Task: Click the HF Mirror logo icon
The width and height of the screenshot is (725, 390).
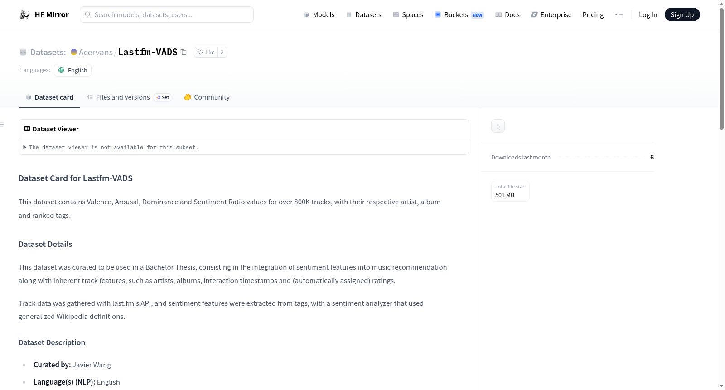Action: (25, 15)
